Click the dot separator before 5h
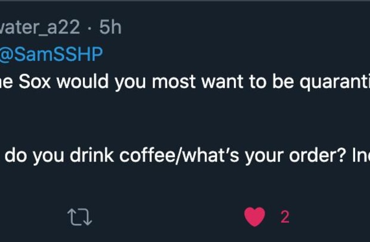 [90, 28]
